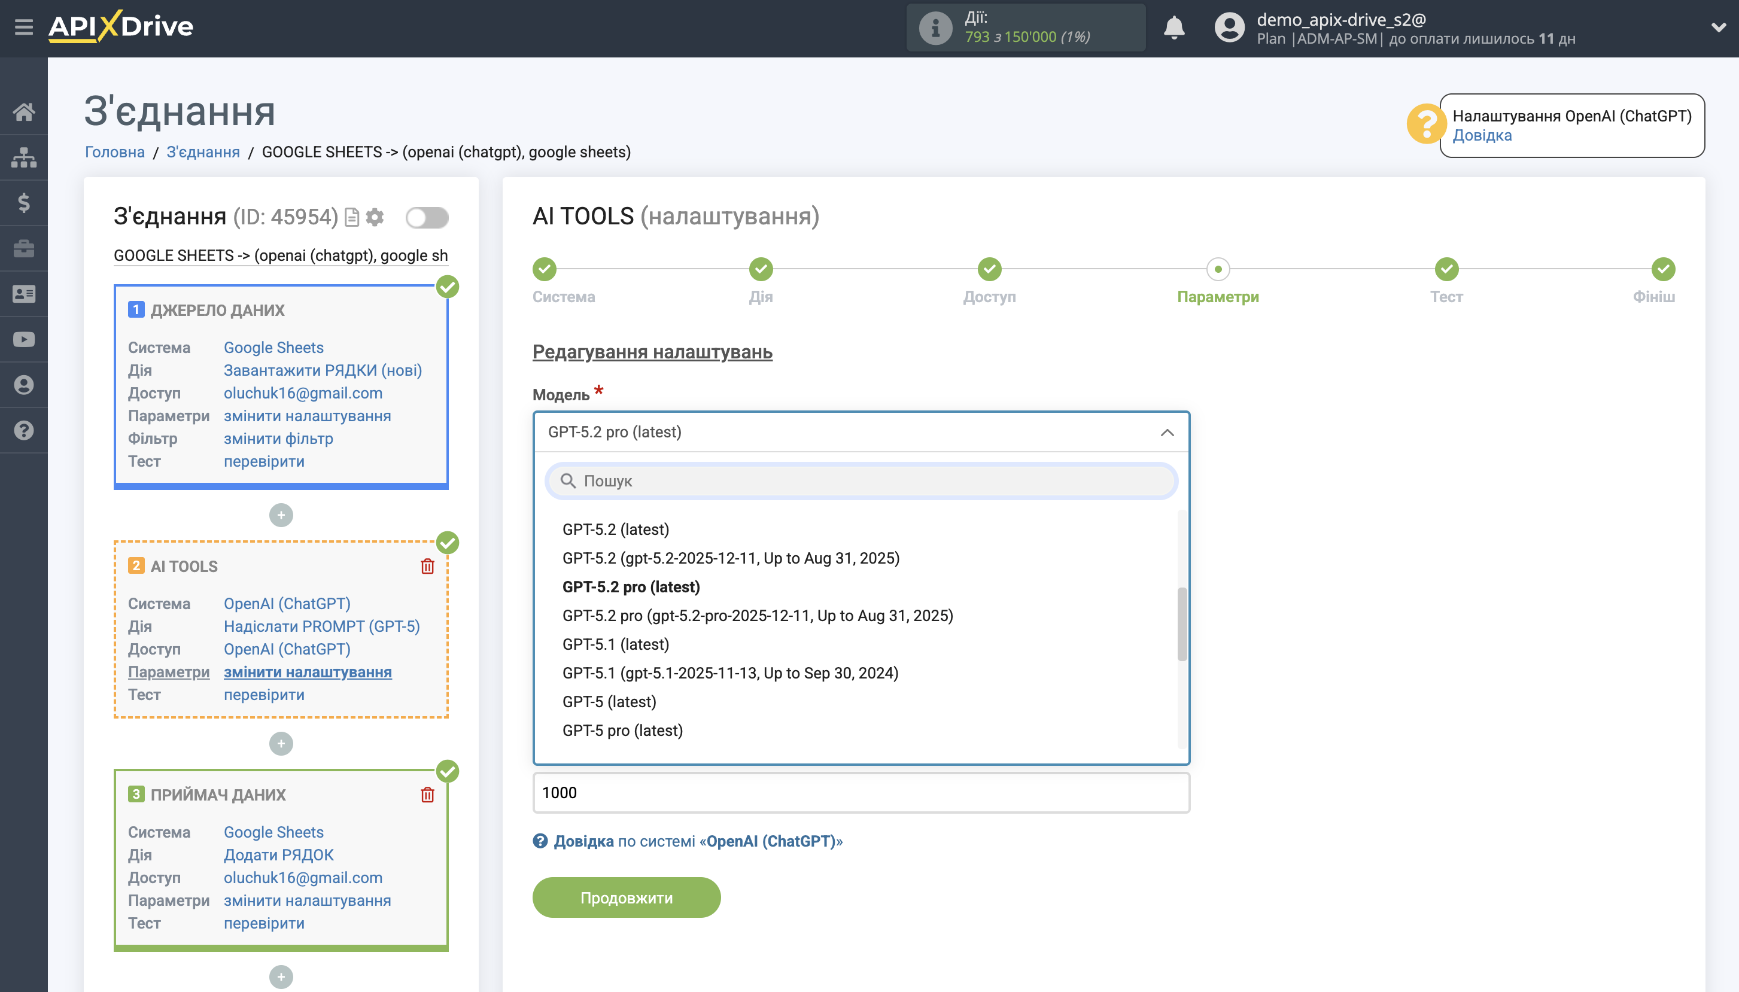Open the connections diagram icon in the sidebar
The width and height of the screenshot is (1739, 992).
click(25, 157)
